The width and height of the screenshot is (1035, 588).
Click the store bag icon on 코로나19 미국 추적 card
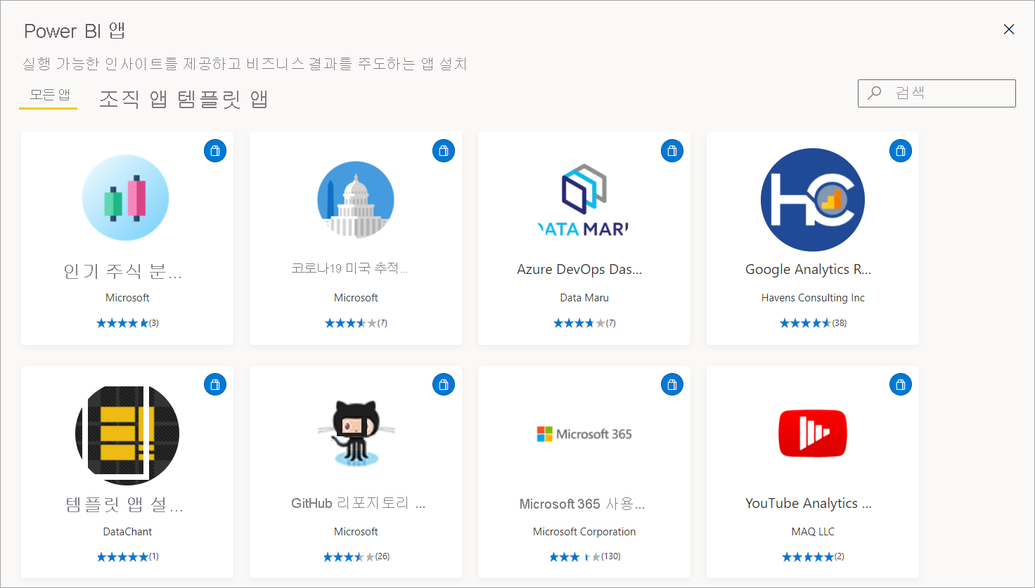[x=444, y=151]
